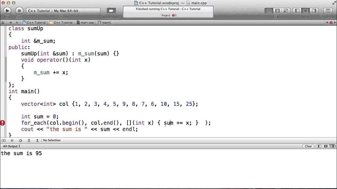Show only the variables view
The width and height of the screenshot is (337, 189).
pyautogui.click(x=319, y=146)
